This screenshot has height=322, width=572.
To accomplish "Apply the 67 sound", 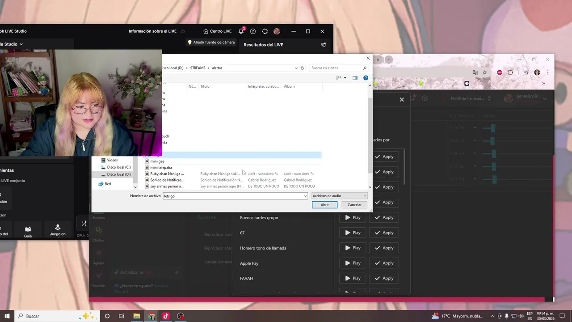I will pyautogui.click(x=384, y=233).
